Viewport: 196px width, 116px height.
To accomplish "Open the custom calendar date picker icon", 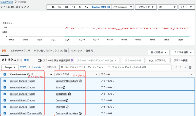I will pyautogui.click(x=109, y=7).
